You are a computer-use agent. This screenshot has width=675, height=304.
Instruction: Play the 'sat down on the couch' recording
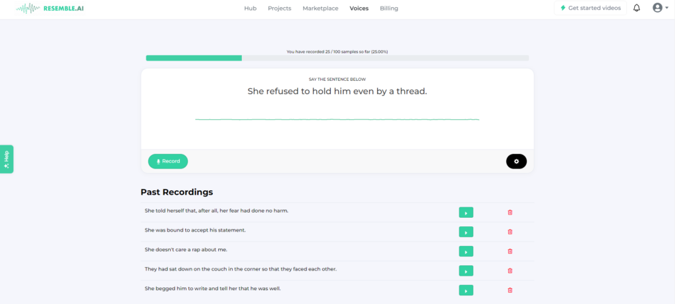(x=466, y=270)
